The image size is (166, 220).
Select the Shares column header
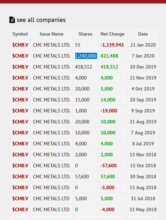click(x=85, y=34)
